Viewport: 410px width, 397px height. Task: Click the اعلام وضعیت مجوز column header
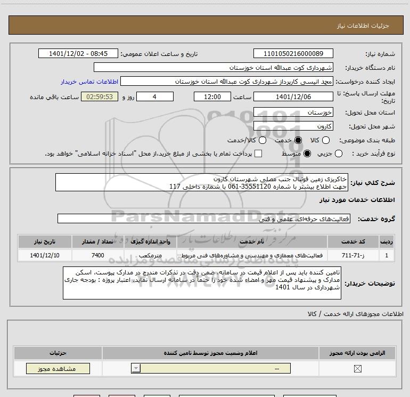(x=210, y=353)
